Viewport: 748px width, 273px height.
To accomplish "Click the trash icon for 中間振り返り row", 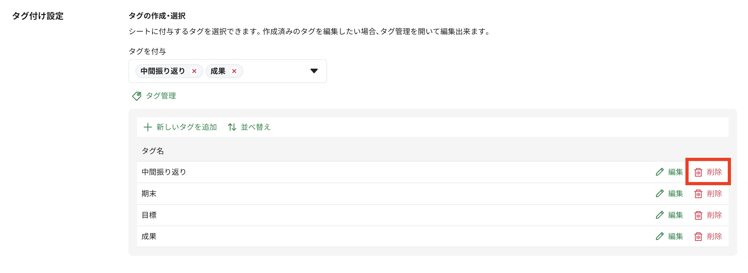I will point(698,172).
